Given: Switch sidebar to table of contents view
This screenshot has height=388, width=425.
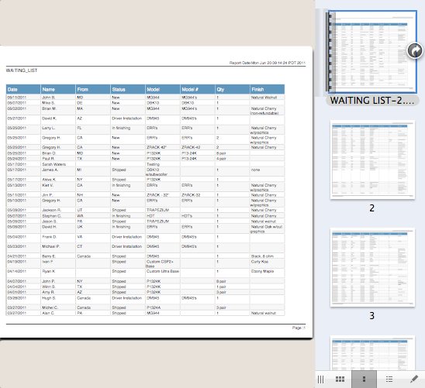Looking at the screenshot, I should pyautogui.click(x=389, y=379).
